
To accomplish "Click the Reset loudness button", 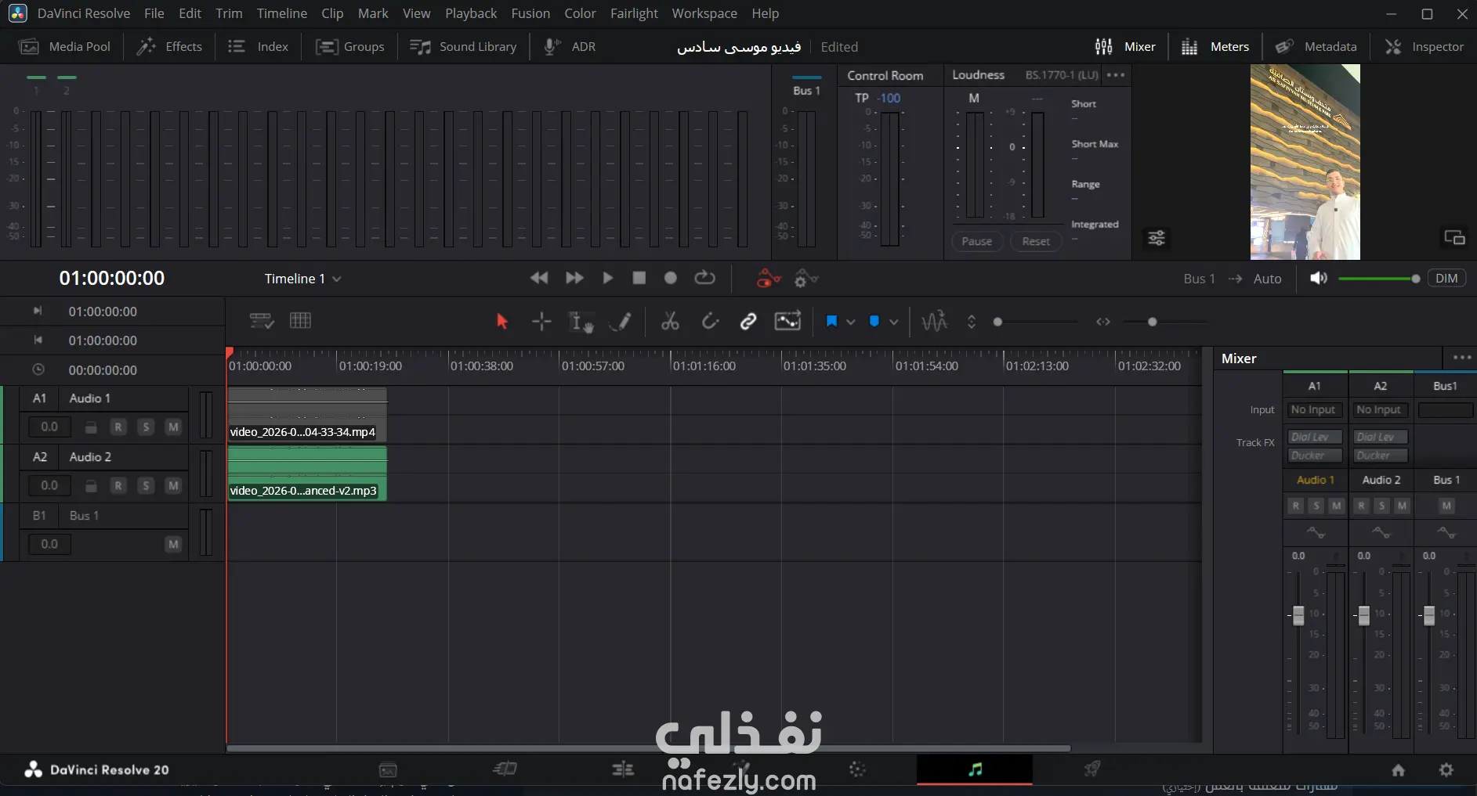I will click(x=1036, y=241).
